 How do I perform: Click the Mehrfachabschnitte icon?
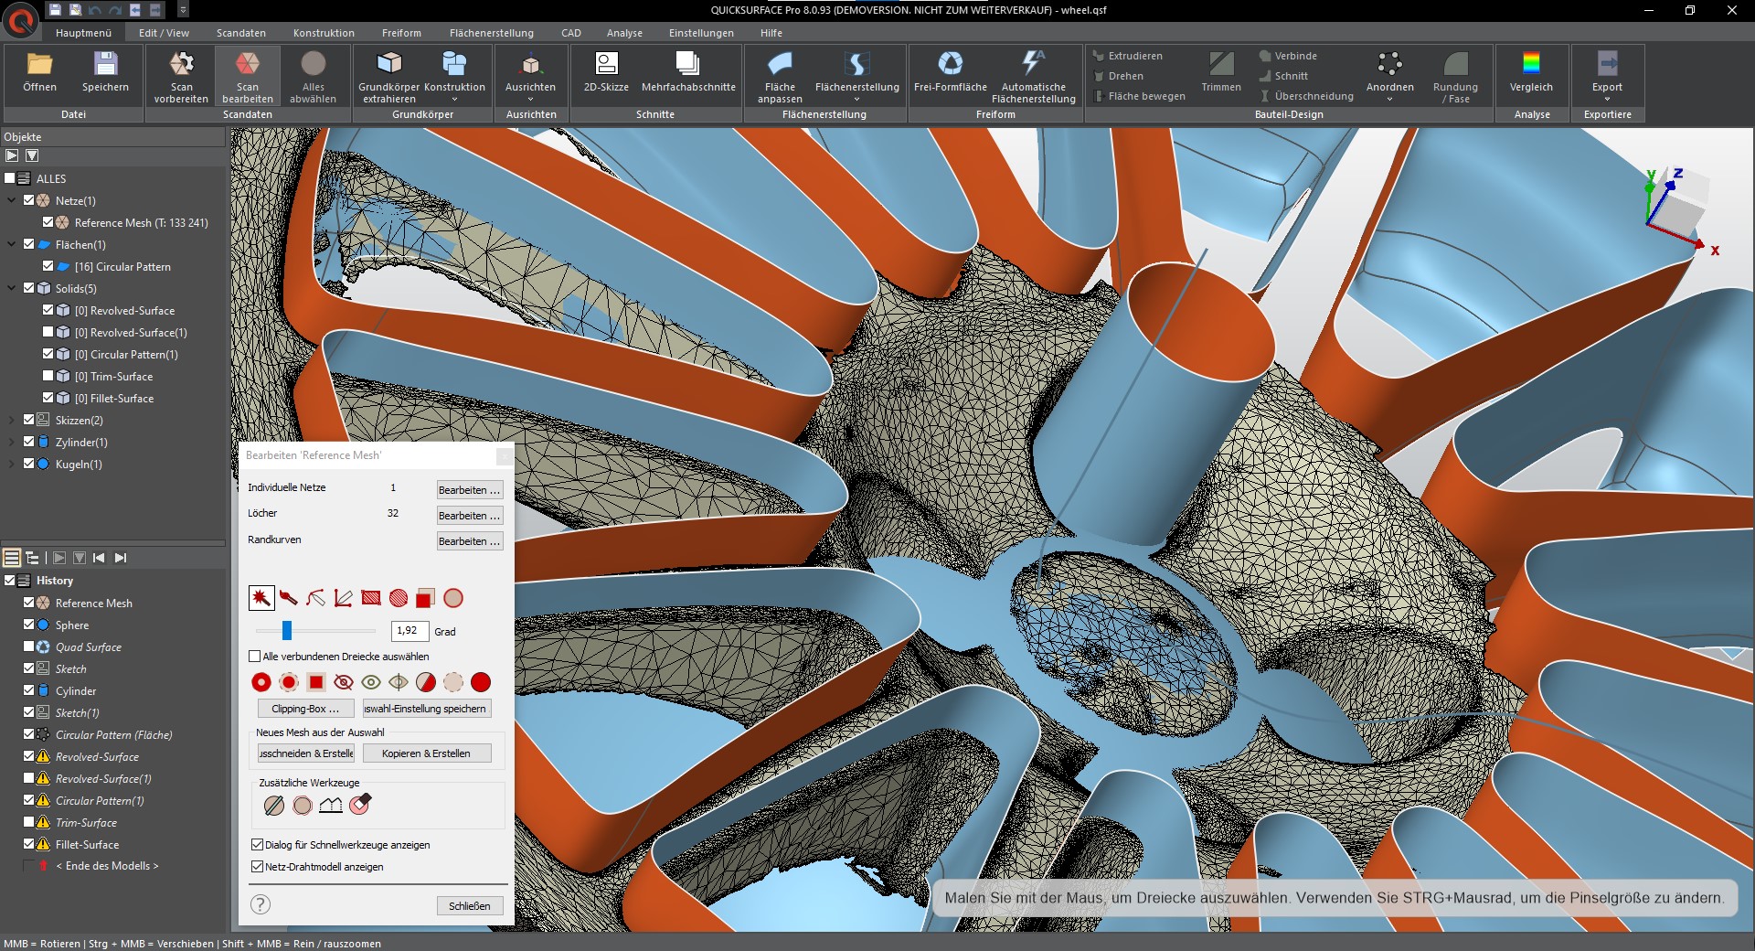(x=687, y=63)
